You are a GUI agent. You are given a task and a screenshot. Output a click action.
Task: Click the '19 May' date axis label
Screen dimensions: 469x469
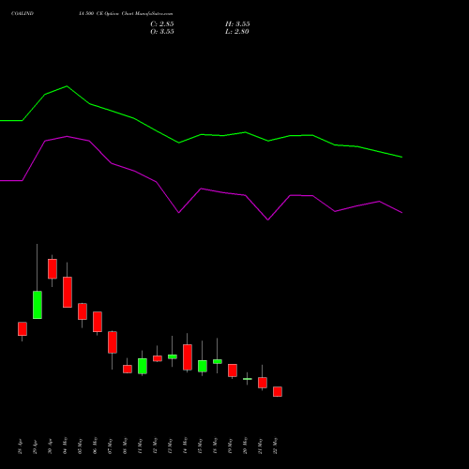[231, 446]
